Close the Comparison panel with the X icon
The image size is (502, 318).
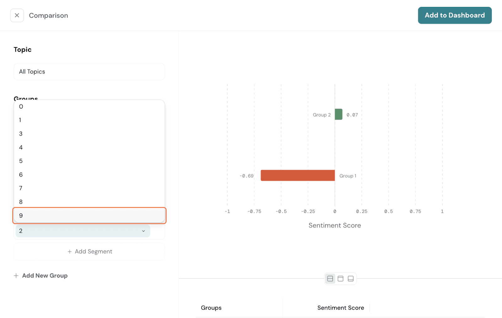click(x=17, y=15)
